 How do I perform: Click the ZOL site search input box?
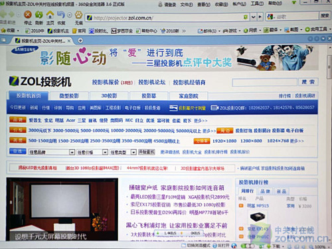264,82
